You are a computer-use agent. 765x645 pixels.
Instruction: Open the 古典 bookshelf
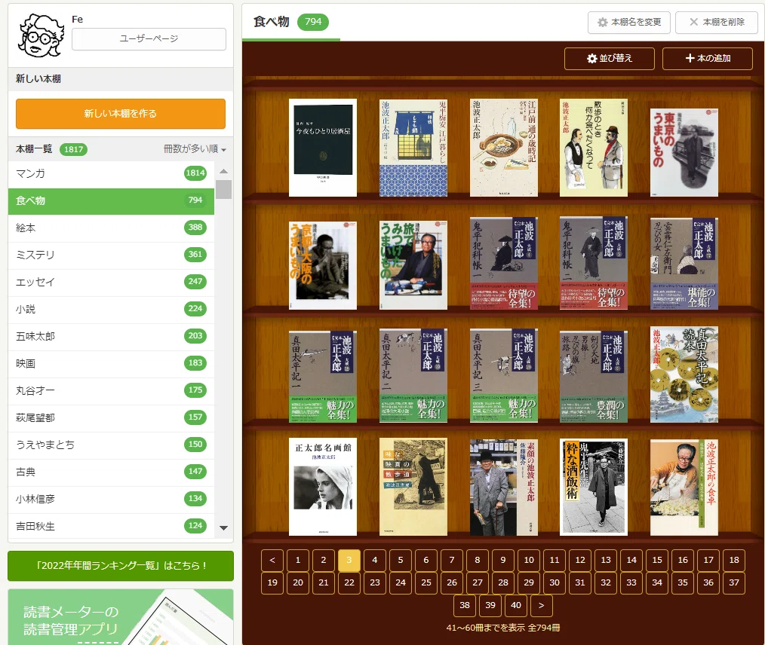coord(111,472)
